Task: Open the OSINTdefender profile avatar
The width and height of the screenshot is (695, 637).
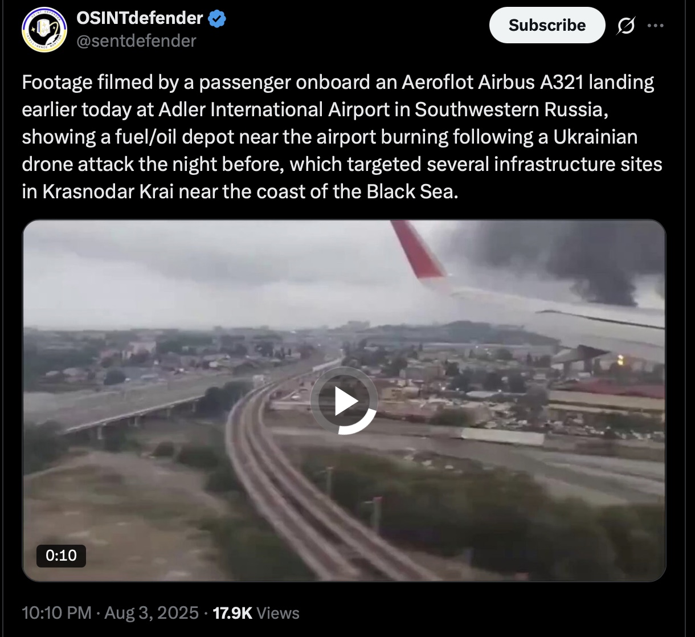Action: [44, 30]
